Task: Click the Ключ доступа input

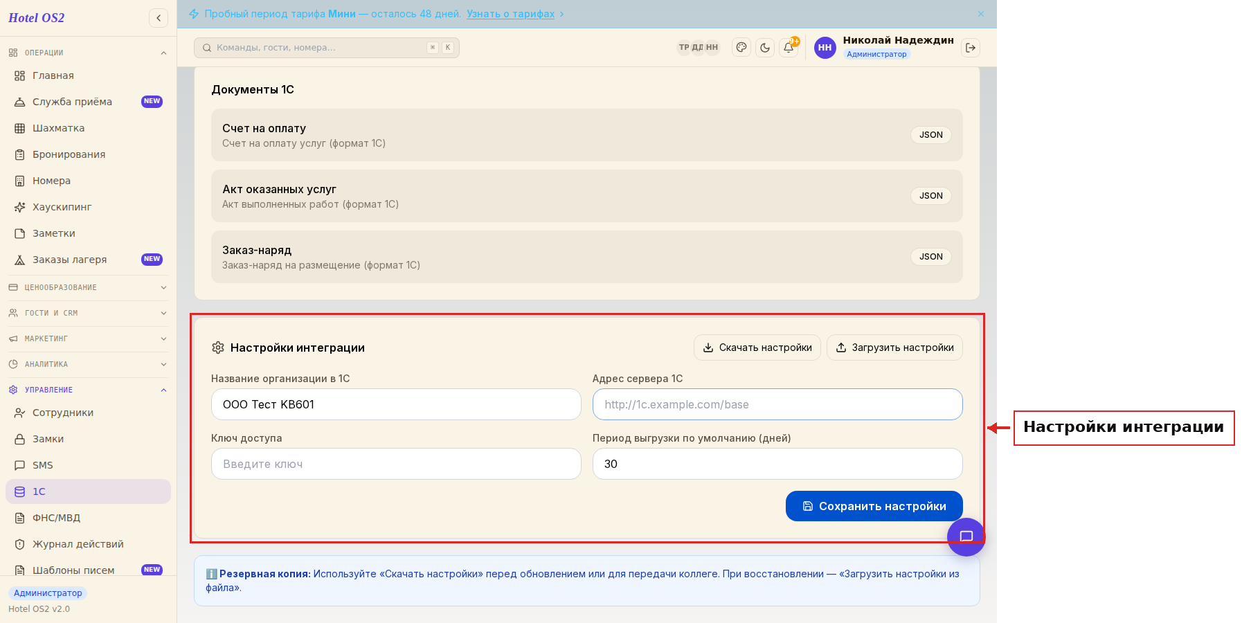Action: click(396, 464)
